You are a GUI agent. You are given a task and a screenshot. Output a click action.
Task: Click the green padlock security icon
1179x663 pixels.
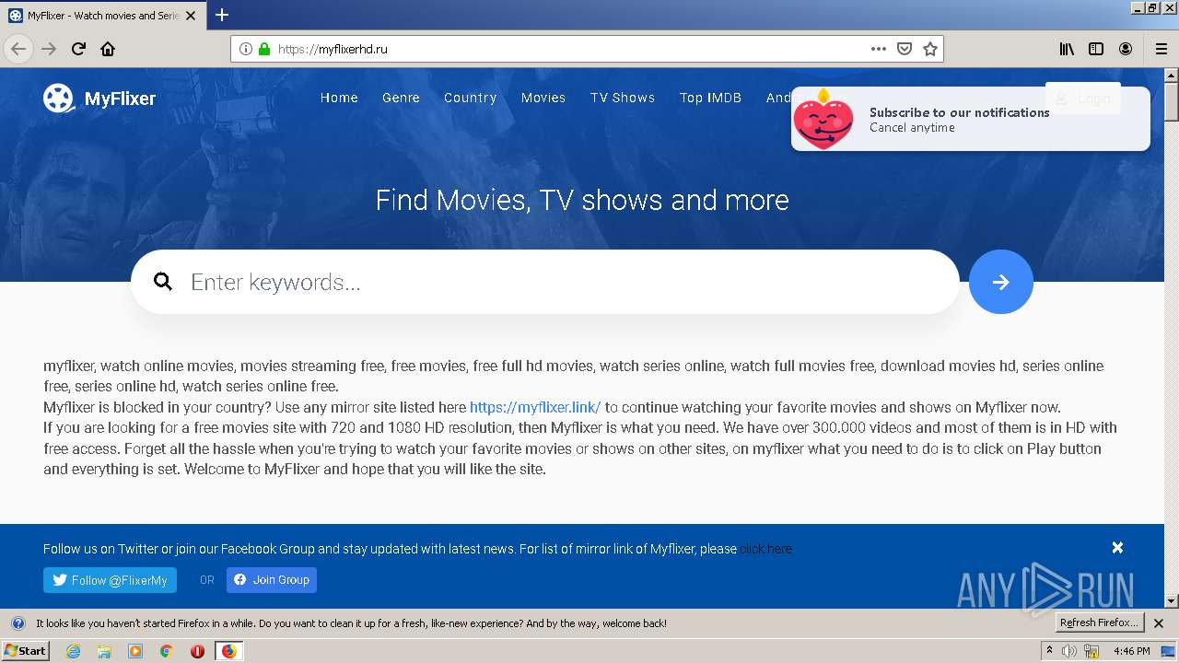tap(264, 49)
